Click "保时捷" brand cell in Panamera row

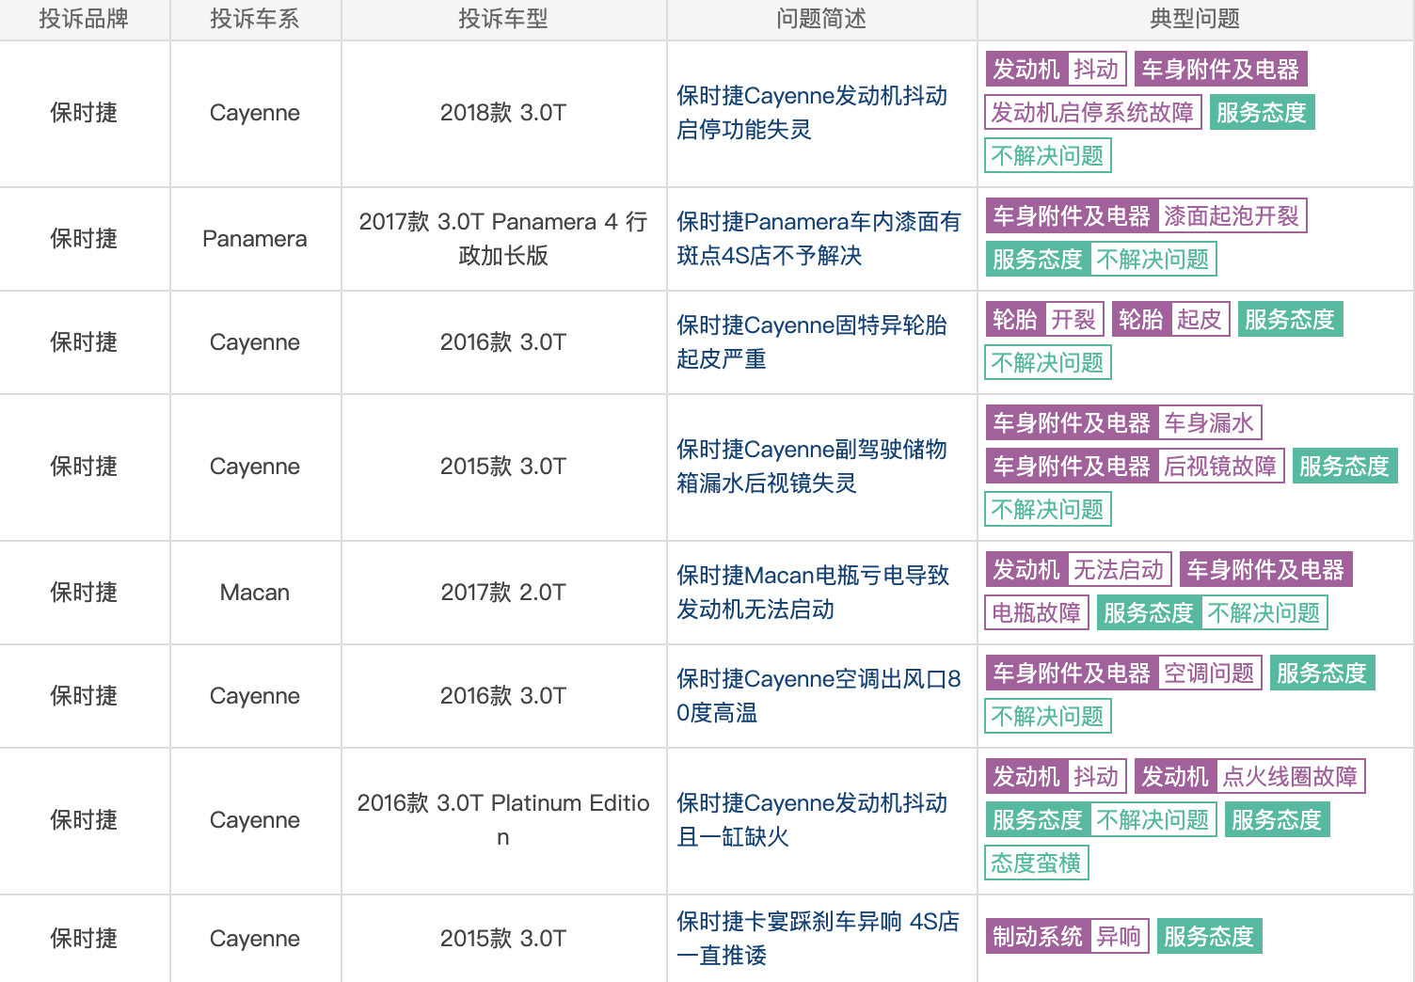tap(84, 239)
